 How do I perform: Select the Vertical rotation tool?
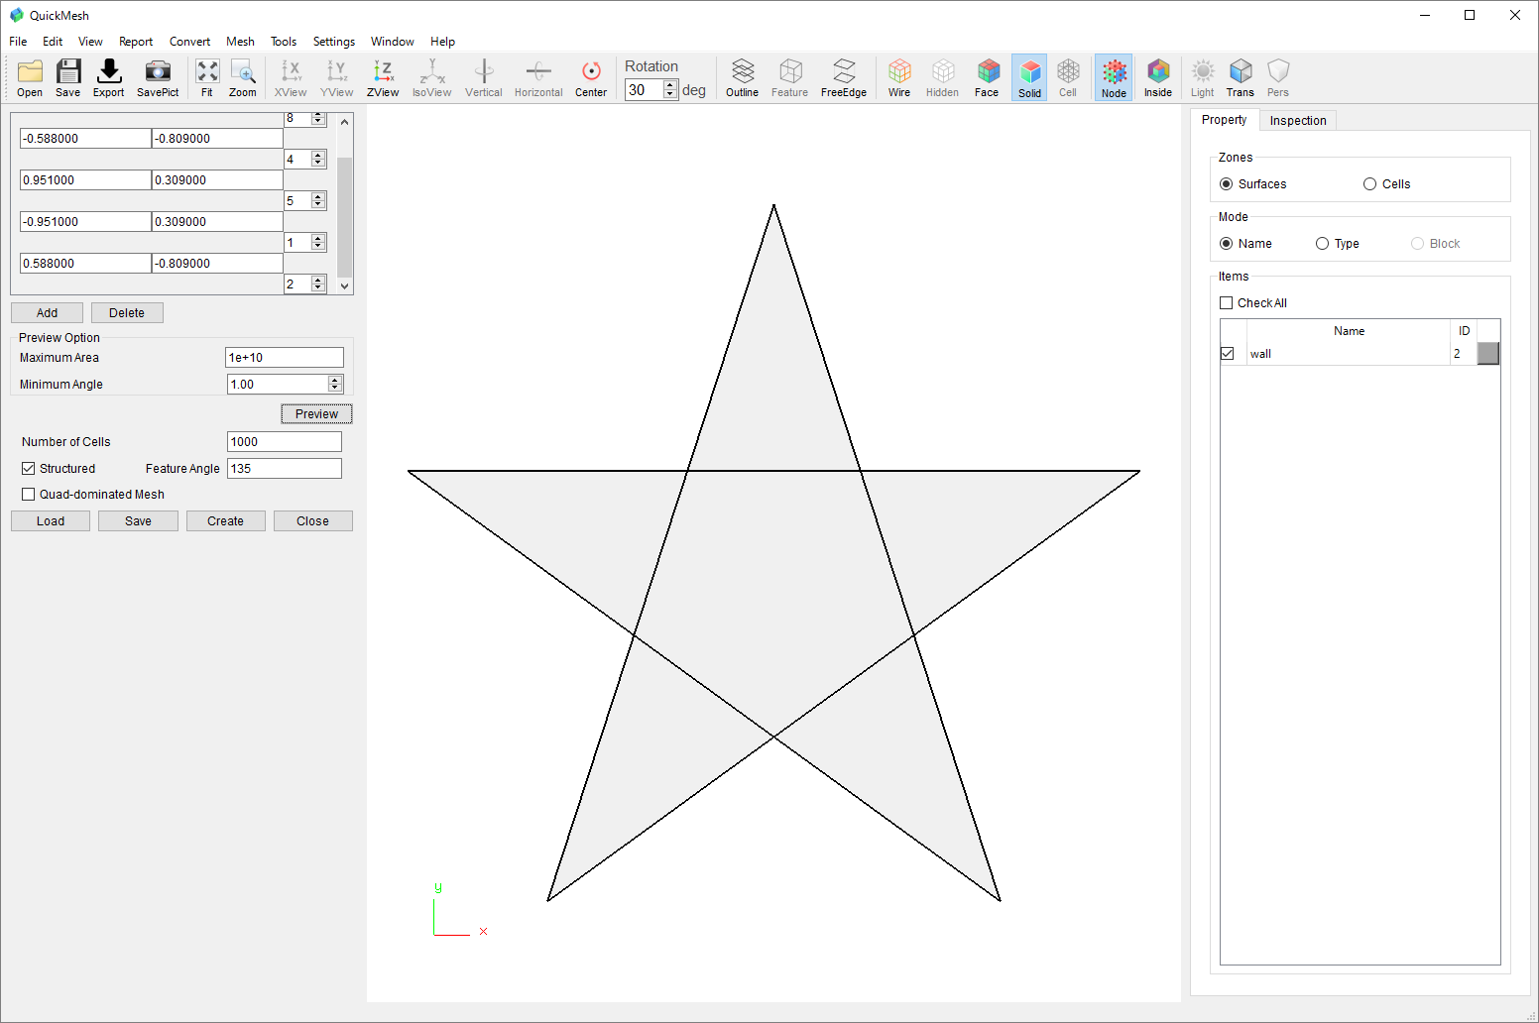(x=484, y=77)
